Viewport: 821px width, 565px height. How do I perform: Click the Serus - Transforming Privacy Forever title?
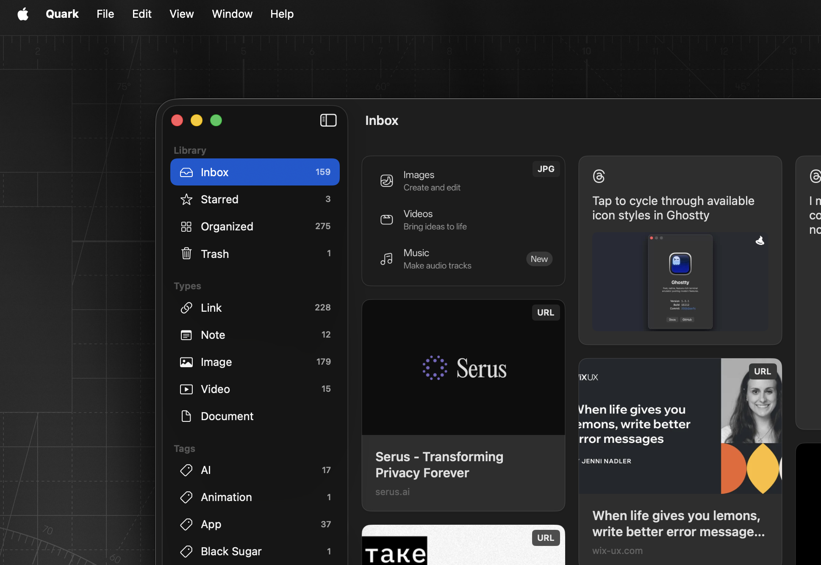pyautogui.click(x=439, y=465)
